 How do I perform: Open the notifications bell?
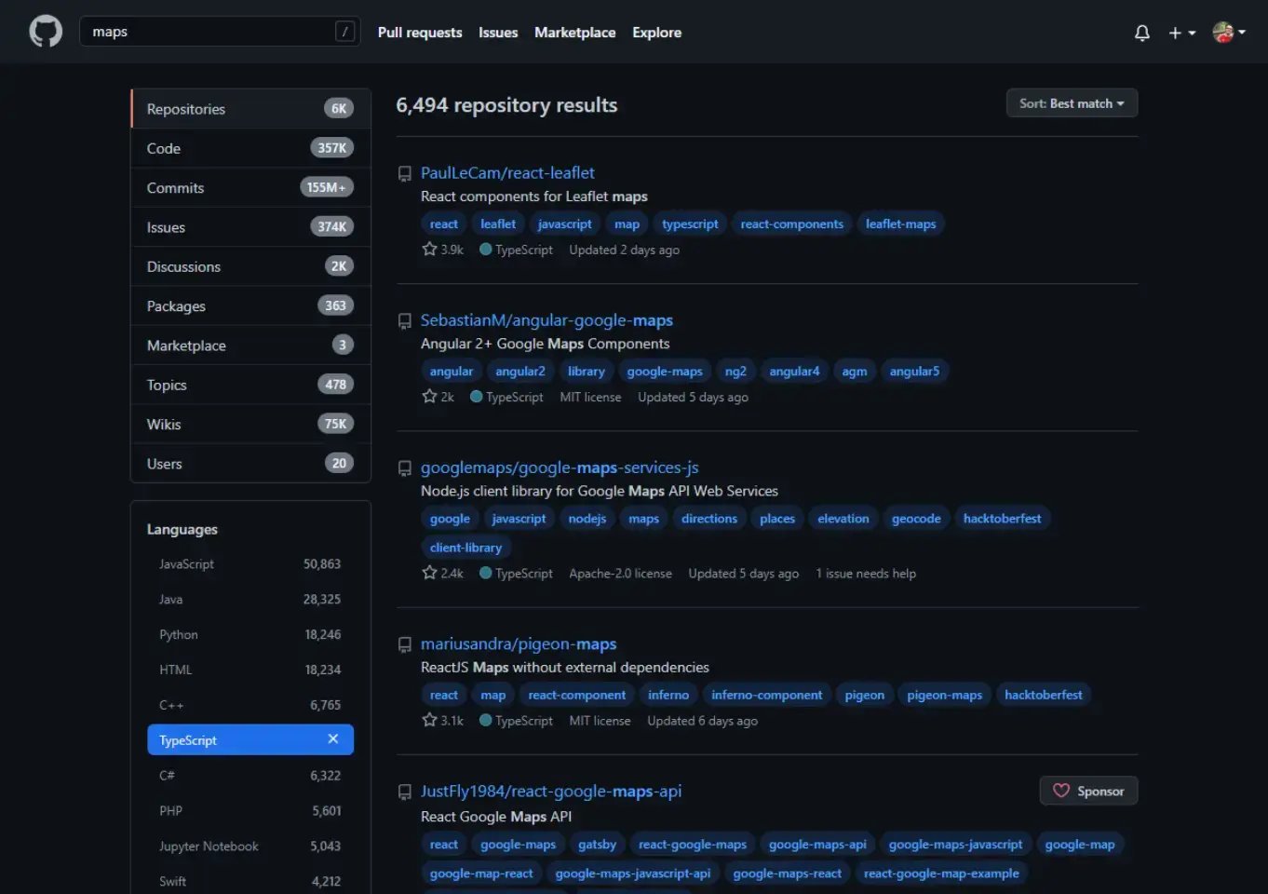click(1141, 33)
